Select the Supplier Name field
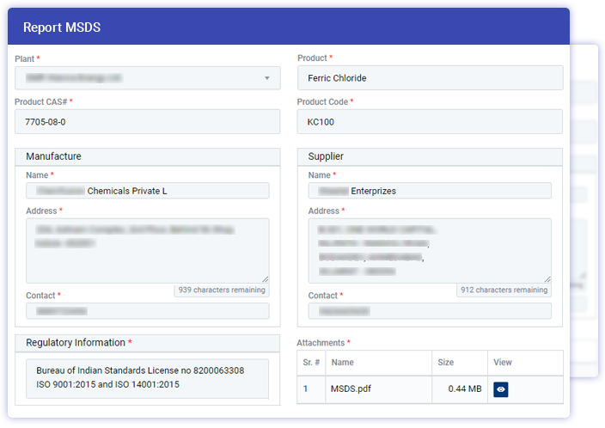This screenshot has height=428, width=605. [430, 191]
